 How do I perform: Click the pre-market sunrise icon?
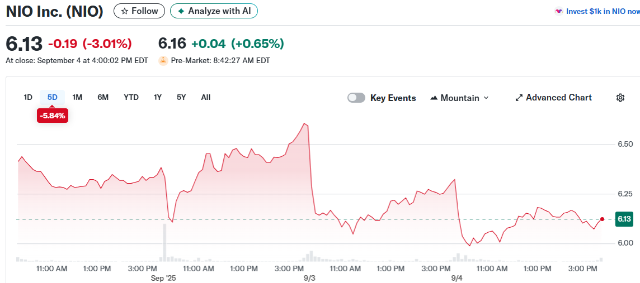click(x=163, y=61)
